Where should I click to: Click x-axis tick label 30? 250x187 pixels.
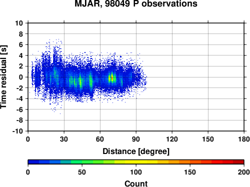pyautogui.click(x=64, y=139)
